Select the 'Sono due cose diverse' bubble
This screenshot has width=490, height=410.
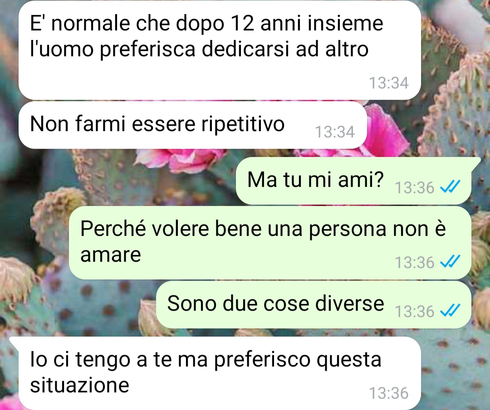click(x=314, y=304)
